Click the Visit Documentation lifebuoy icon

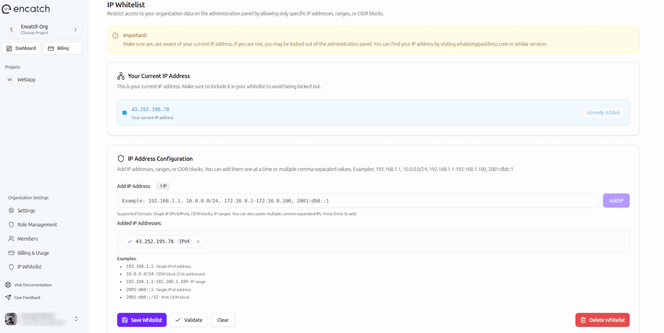coord(8,285)
